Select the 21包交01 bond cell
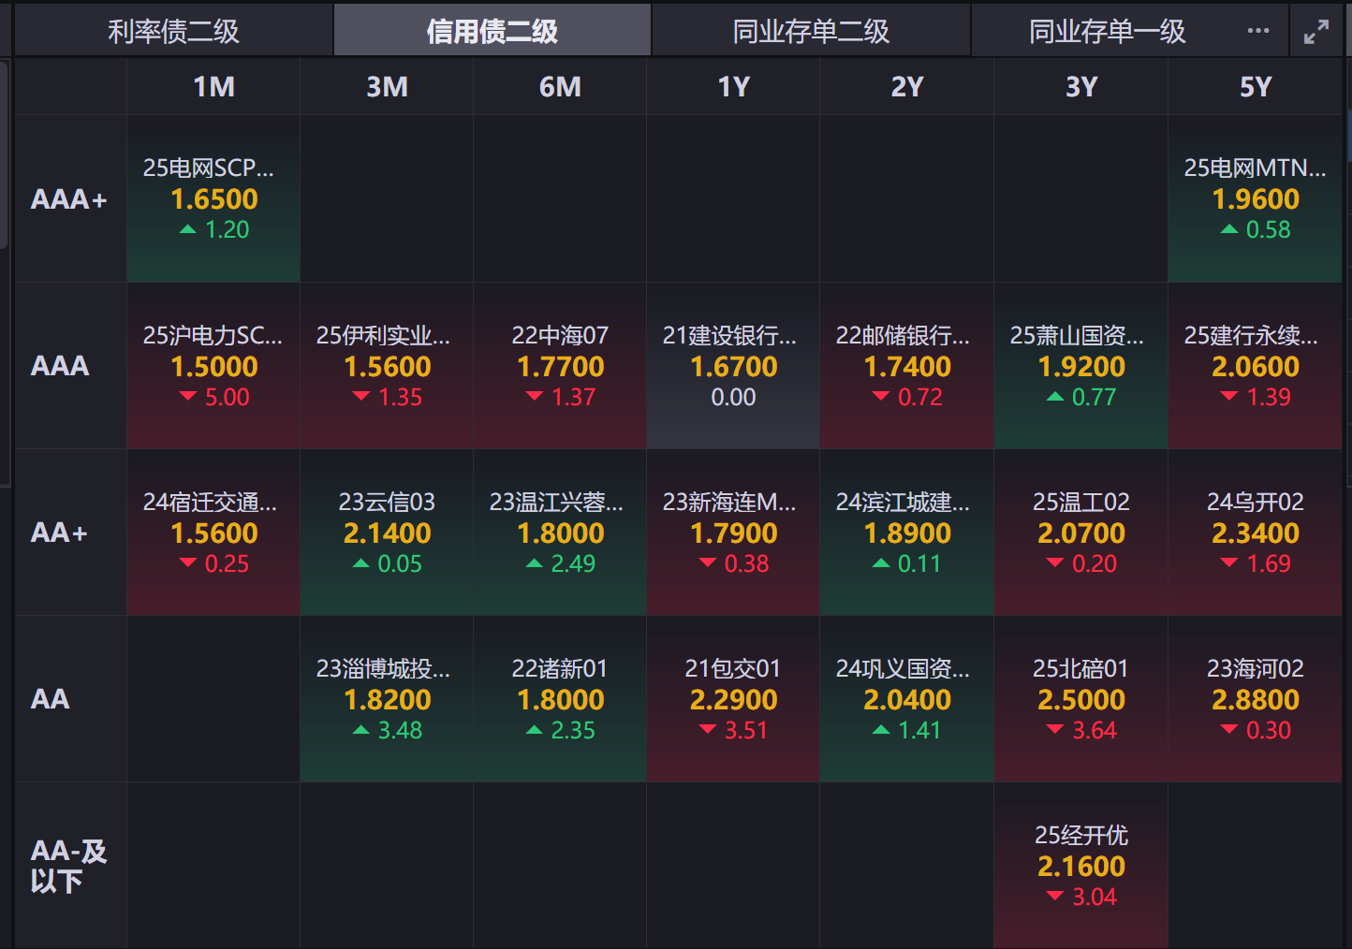Screen dimensions: 1352x949 coord(733,699)
